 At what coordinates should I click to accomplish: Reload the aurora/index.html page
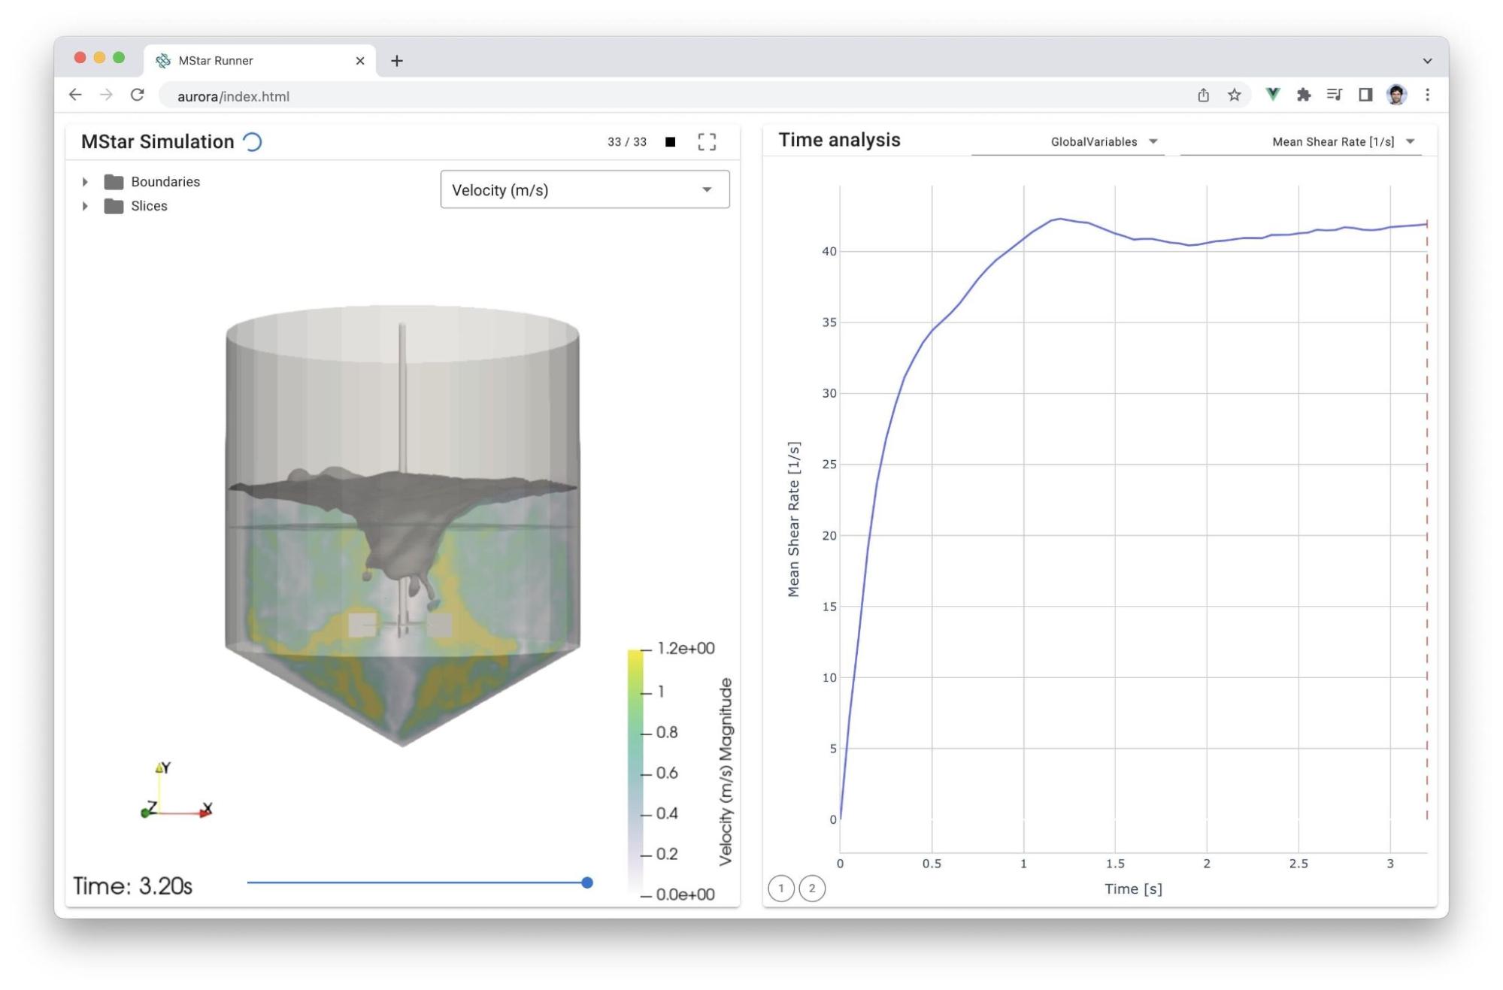click(x=138, y=95)
